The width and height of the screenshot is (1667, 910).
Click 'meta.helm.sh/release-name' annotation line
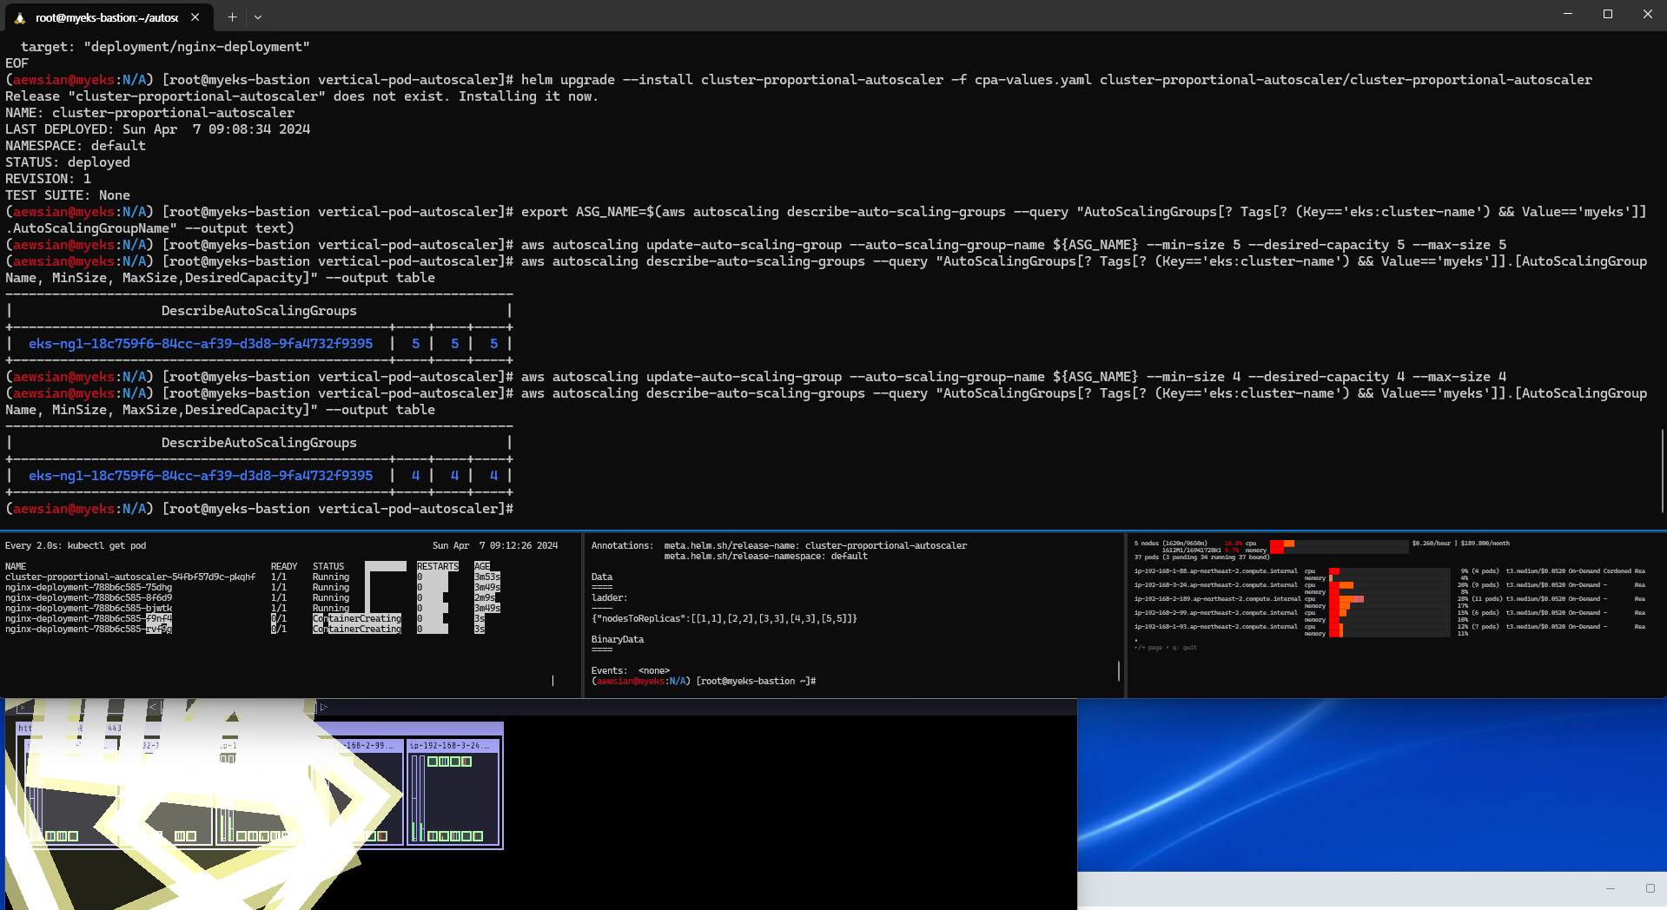816,545
